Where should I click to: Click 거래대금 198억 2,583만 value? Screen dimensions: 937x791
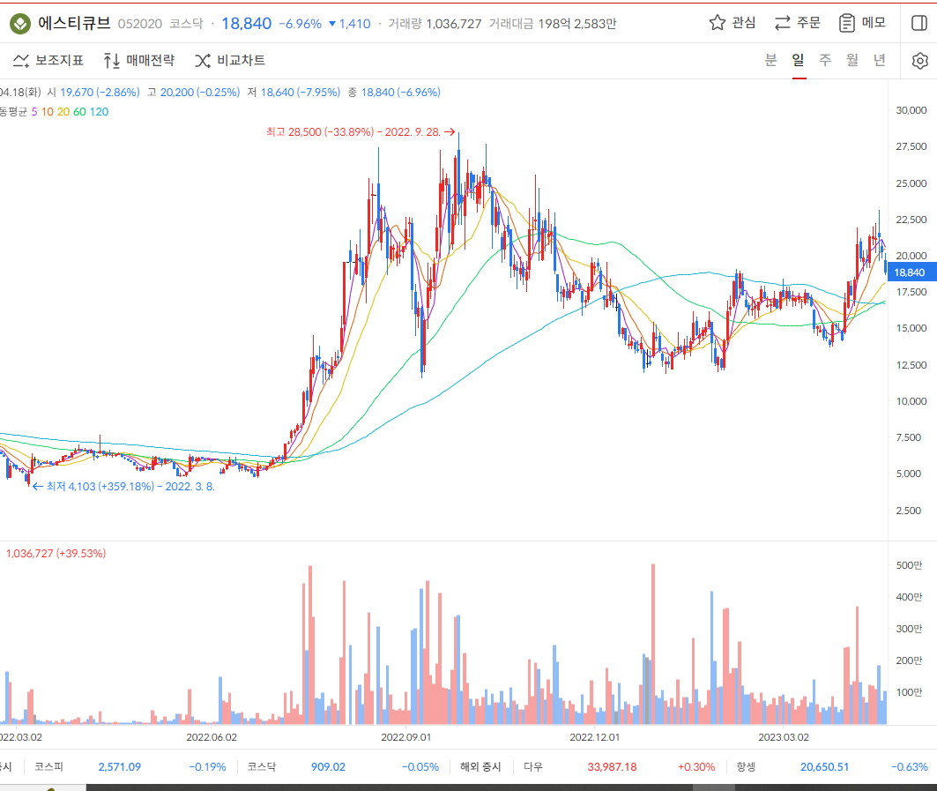[552, 24]
